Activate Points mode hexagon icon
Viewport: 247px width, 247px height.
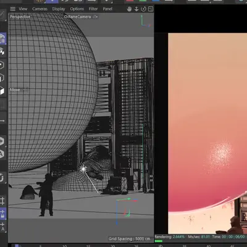[2, 65]
